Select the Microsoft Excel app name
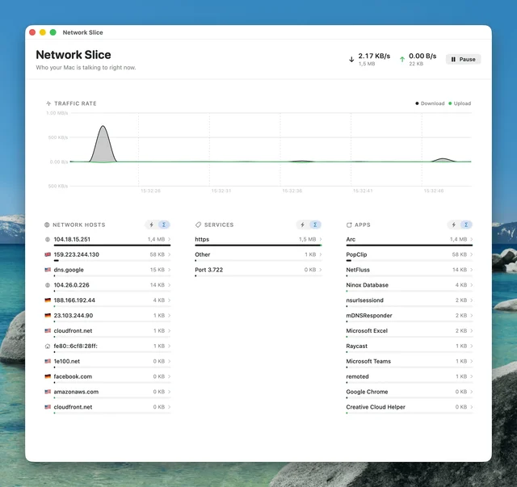This screenshot has height=487, width=517. tap(367, 330)
